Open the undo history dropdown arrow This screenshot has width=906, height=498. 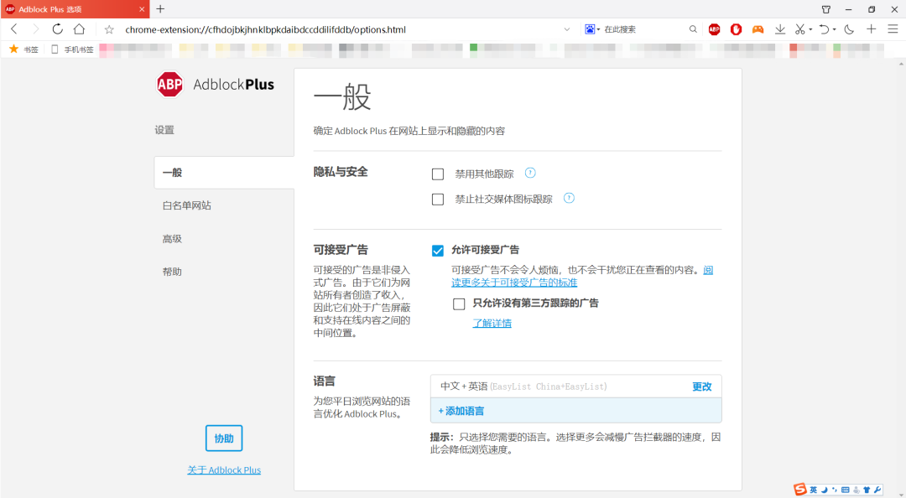[835, 29]
